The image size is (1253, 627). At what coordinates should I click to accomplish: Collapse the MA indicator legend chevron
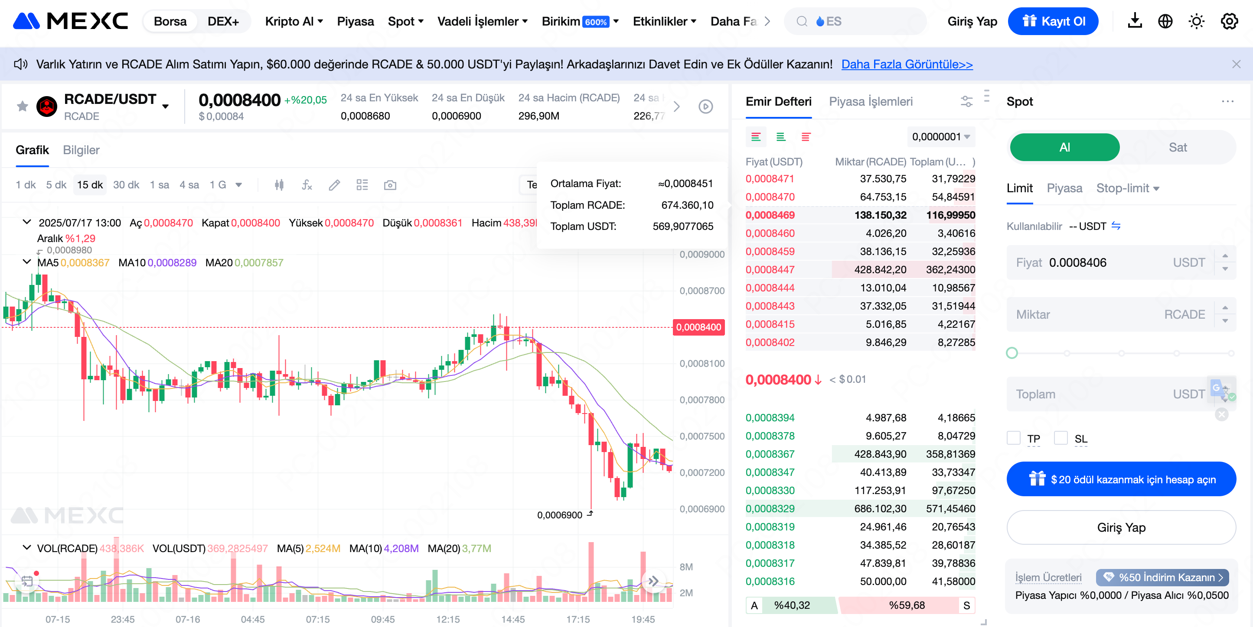point(27,262)
